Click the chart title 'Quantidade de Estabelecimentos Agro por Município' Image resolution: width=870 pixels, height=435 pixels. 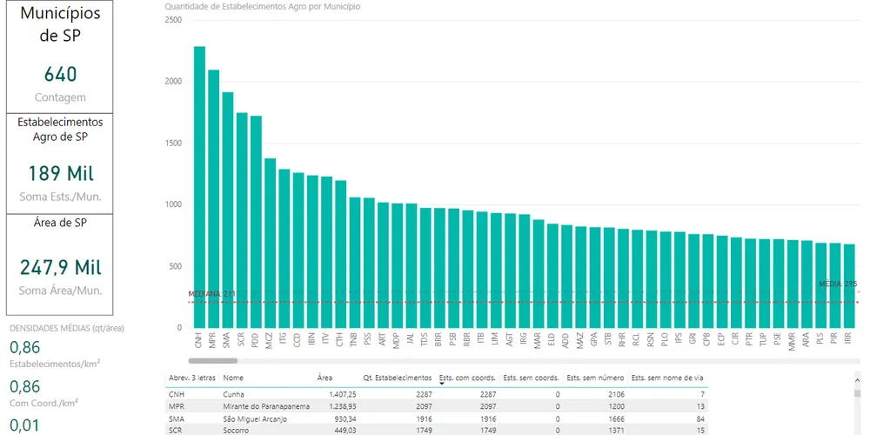262,7
